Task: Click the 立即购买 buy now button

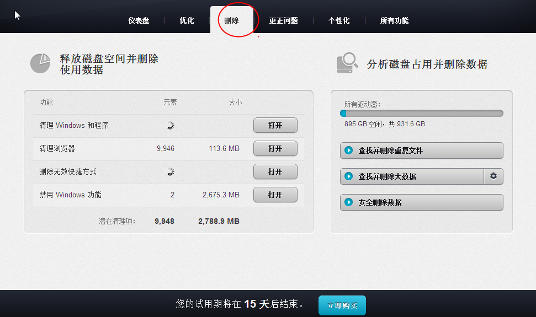Action: pos(342,305)
